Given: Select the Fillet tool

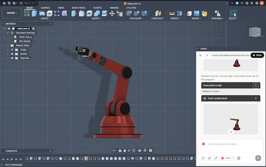Looking at the screenshot, I should [81, 13].
